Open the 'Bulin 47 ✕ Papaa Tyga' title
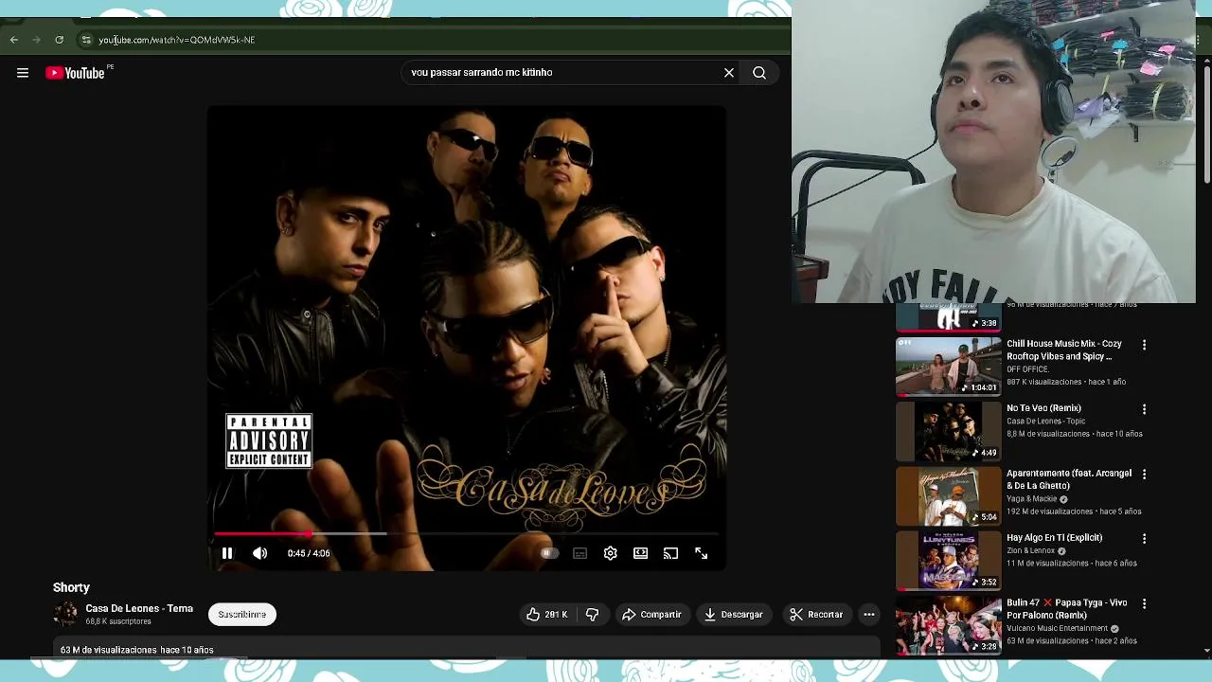The height and width of the screenshot is (682, 1212). coord(1066,609)
